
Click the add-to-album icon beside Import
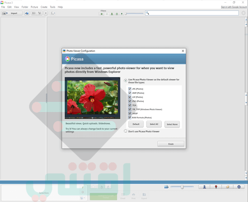click(x=27, y=13)
